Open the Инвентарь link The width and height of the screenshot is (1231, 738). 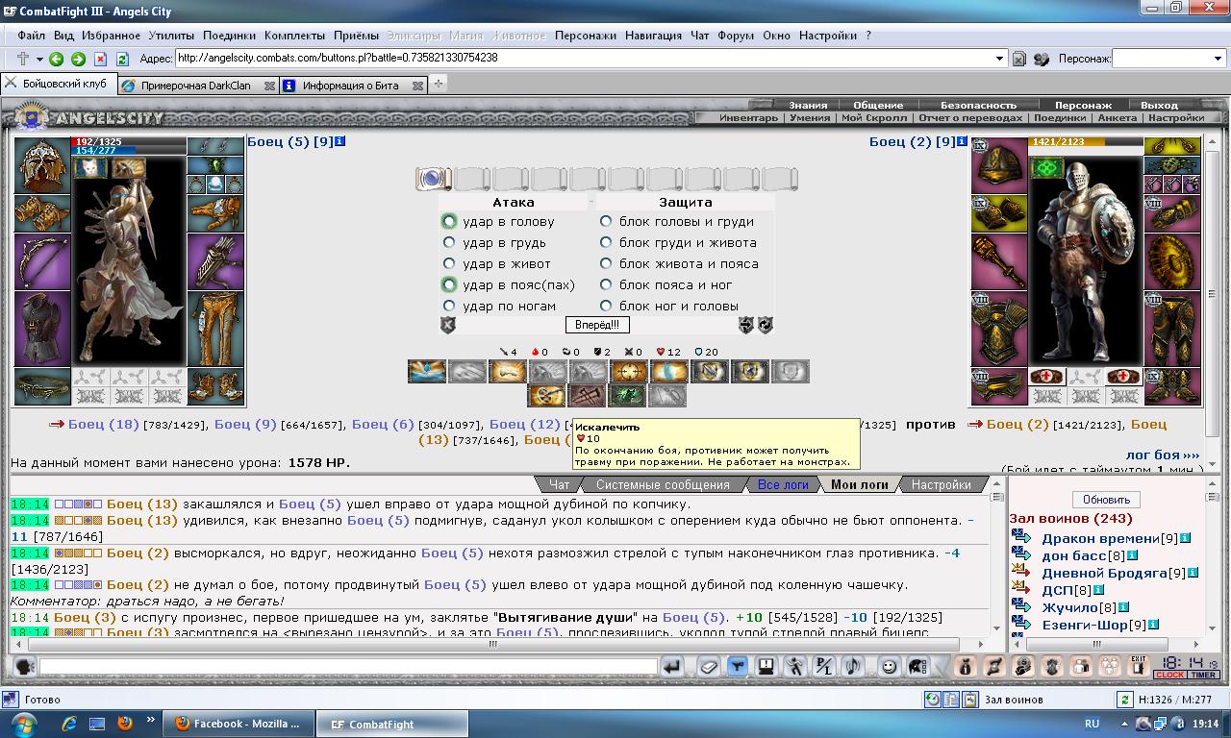coord(749,118)
